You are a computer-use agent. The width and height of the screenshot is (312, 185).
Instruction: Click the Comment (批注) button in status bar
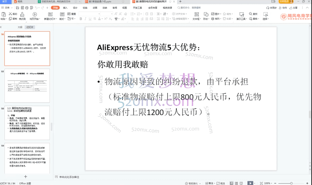221,183
